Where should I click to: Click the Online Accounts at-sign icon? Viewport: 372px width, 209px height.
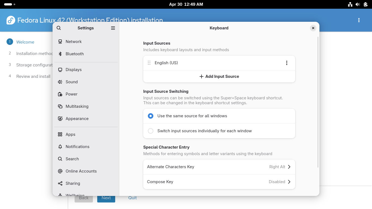click(60, 171)
